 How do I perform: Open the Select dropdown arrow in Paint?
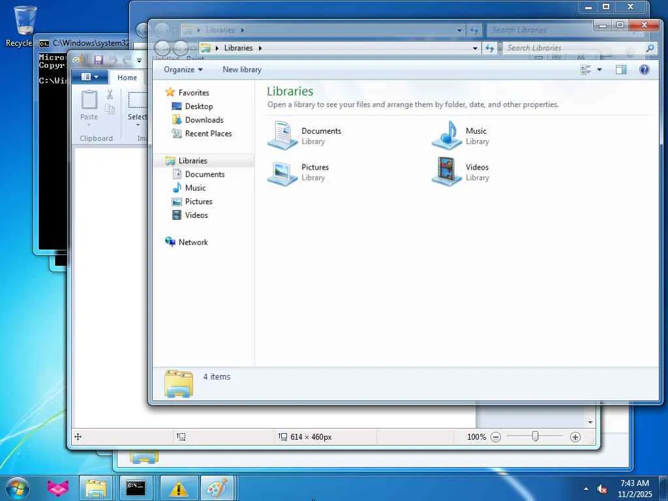click(138, 125)
